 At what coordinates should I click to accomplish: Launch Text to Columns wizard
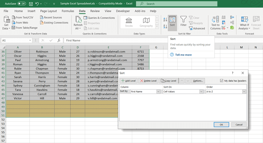pyautogui.click(x=216, y=23)
